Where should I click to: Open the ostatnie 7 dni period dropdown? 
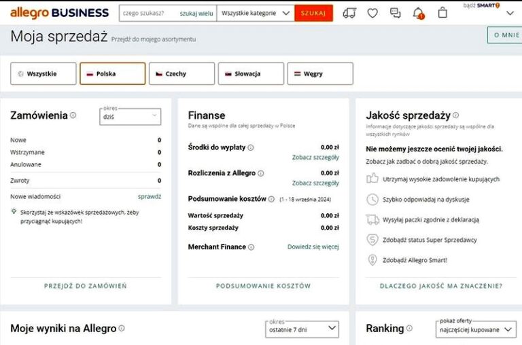[302, 329]
